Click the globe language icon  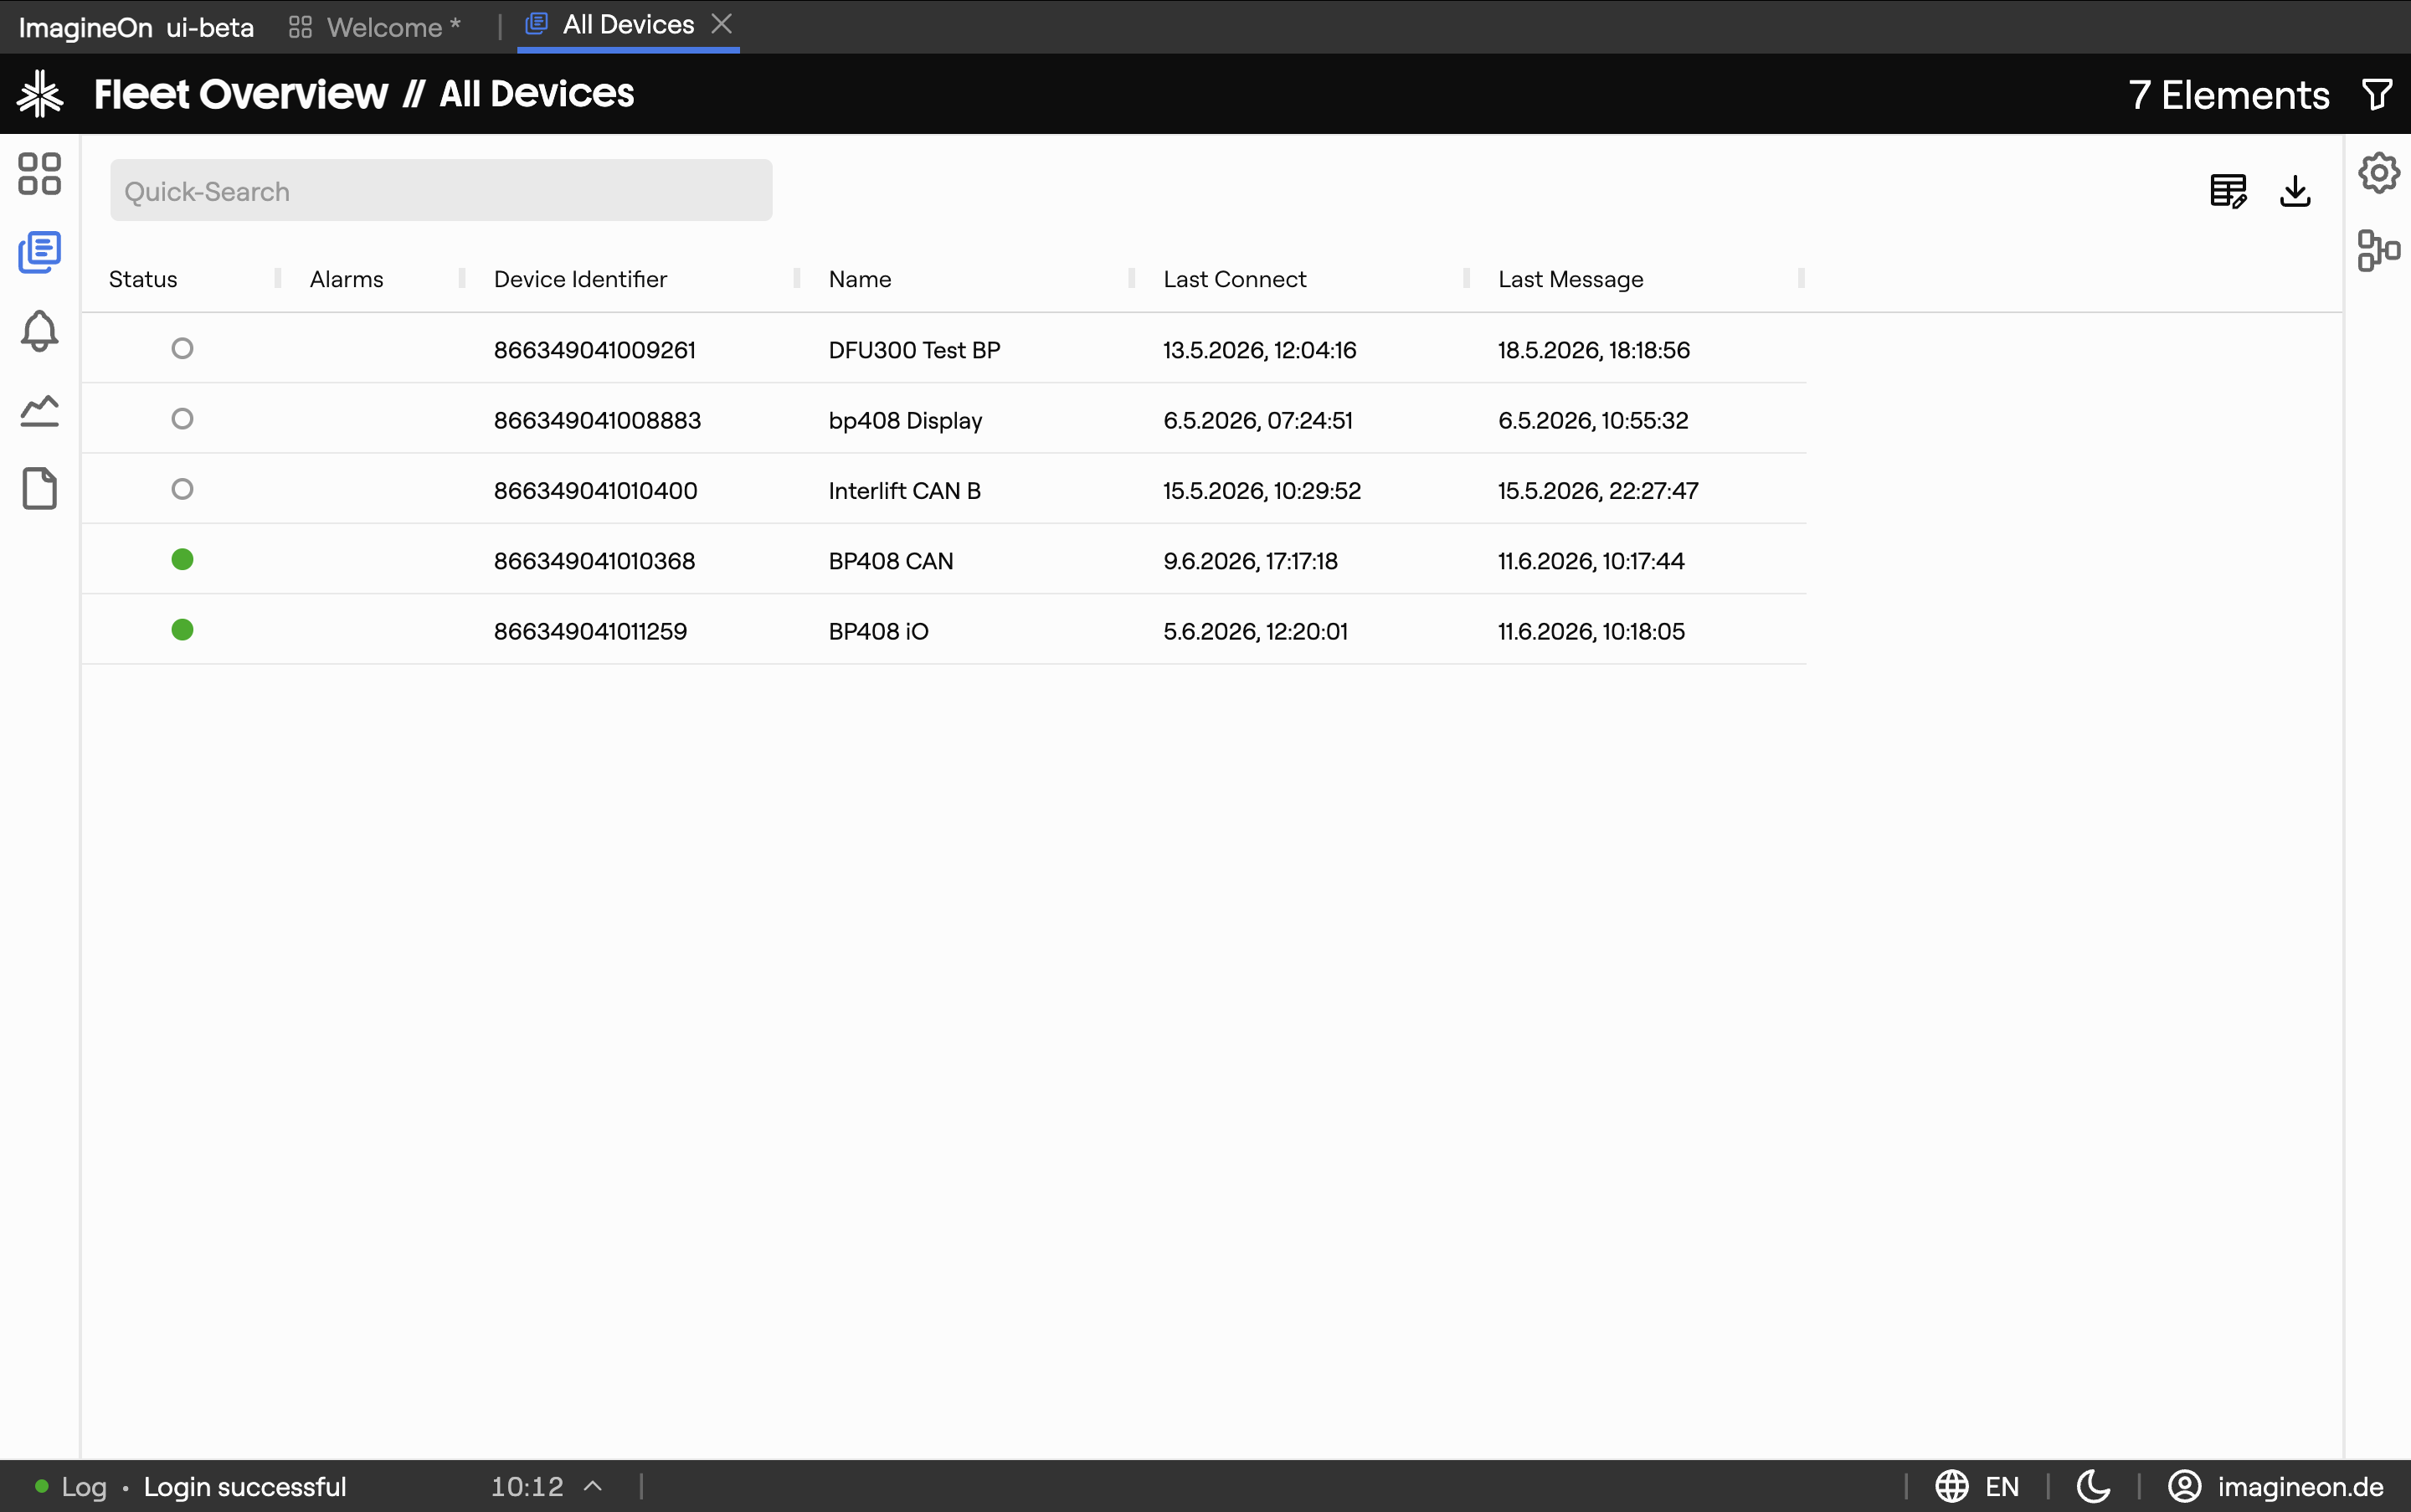1952,1486
